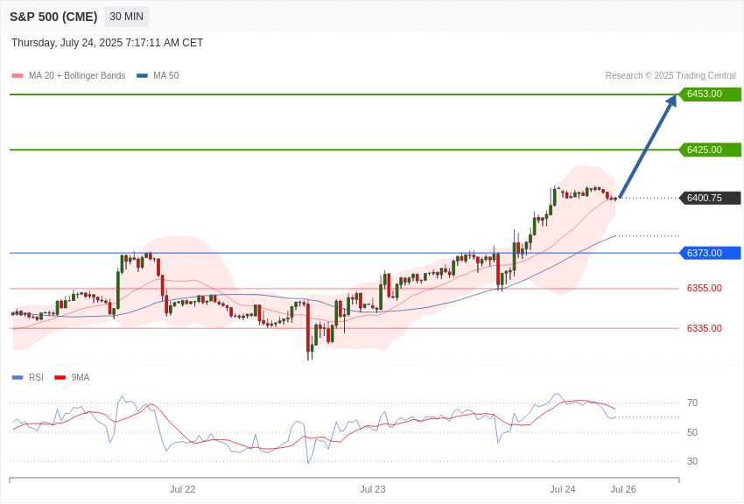Screen dimensions: 744x504
Task: Click the 6355.00 support level label
Action: tap(705, 288)
